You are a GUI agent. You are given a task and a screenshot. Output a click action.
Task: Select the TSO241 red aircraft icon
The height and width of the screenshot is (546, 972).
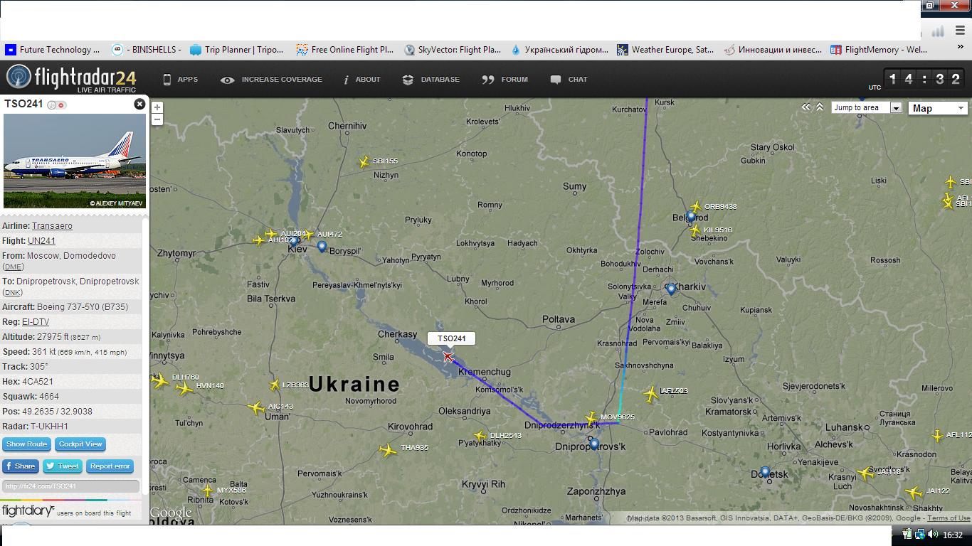click(448, 357)
